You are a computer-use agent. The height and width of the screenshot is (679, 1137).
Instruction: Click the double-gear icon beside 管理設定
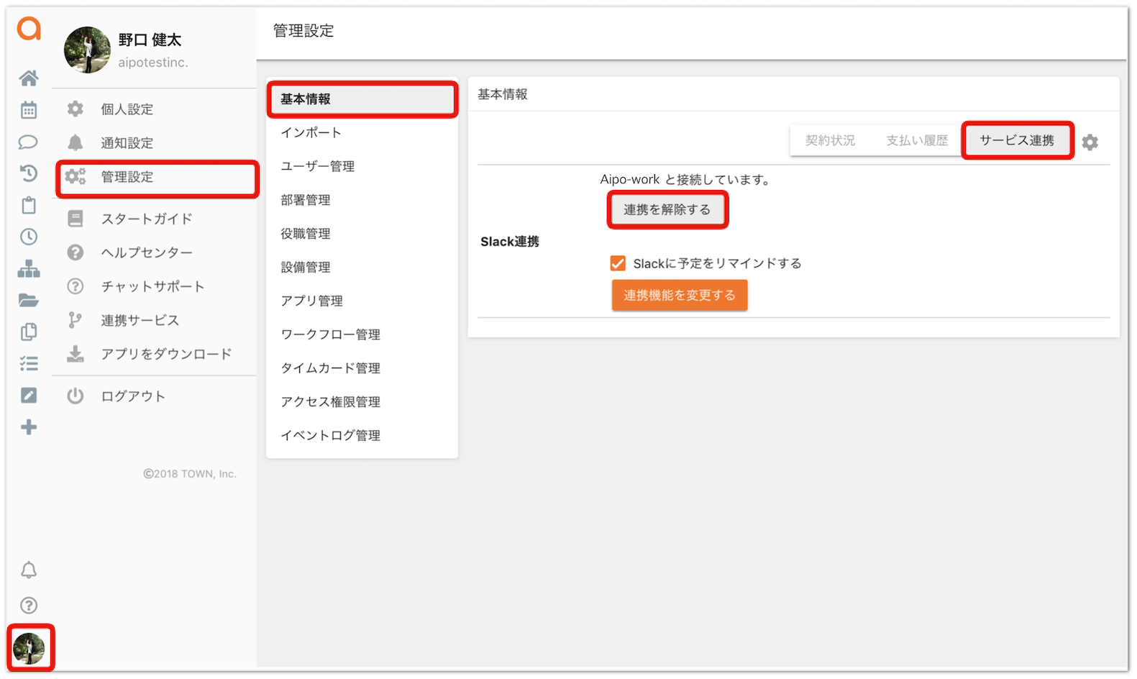click(x=76, y=176)
